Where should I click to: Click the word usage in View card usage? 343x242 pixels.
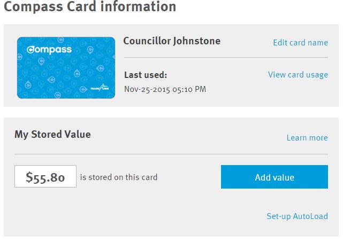(x=317, y=75)
